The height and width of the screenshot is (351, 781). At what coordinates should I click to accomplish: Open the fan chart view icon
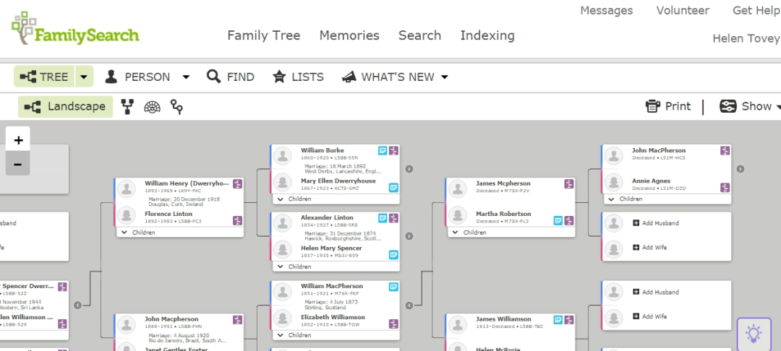pos(152,107)
